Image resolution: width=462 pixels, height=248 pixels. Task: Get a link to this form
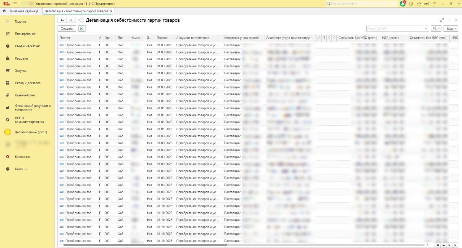click(442, 20)
